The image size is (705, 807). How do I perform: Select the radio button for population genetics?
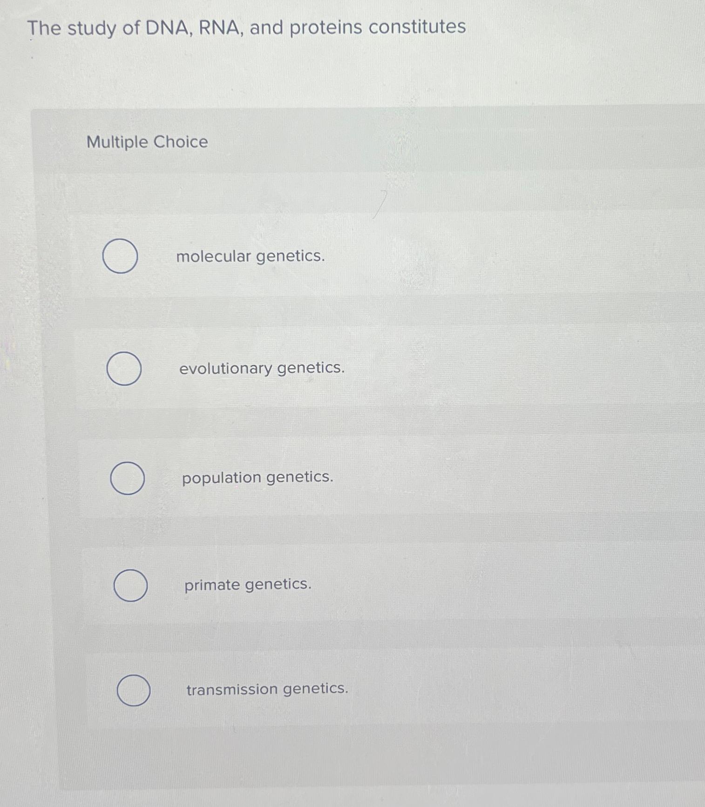pos(127,479)
